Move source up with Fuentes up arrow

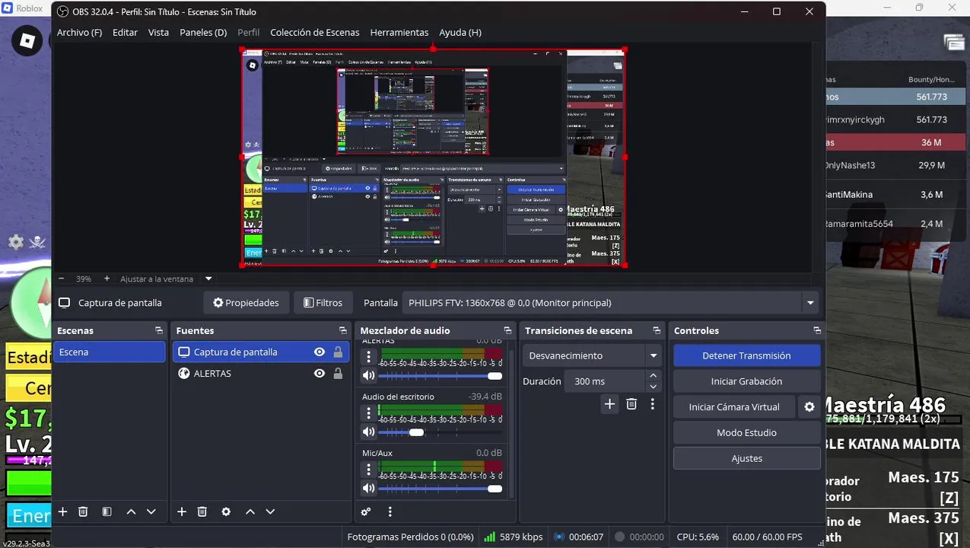point(250,512)
